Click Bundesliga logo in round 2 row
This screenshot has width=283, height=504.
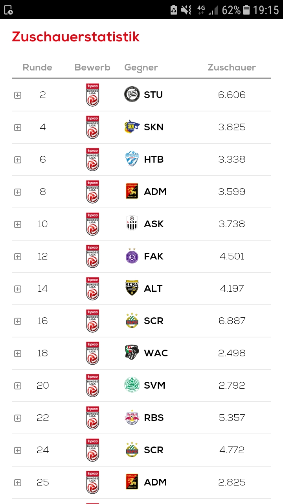point(93,95)
